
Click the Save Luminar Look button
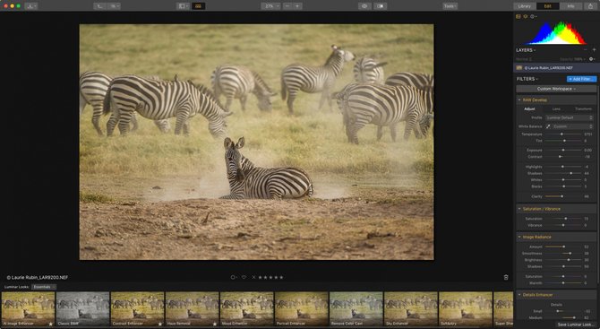(x=576, y=325)
